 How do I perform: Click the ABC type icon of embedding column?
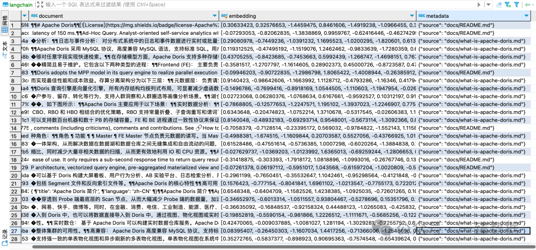pyautogui.click(x=224, y=16)
